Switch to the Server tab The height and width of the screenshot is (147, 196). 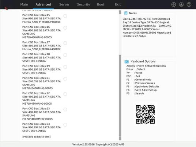pos(64,4)
